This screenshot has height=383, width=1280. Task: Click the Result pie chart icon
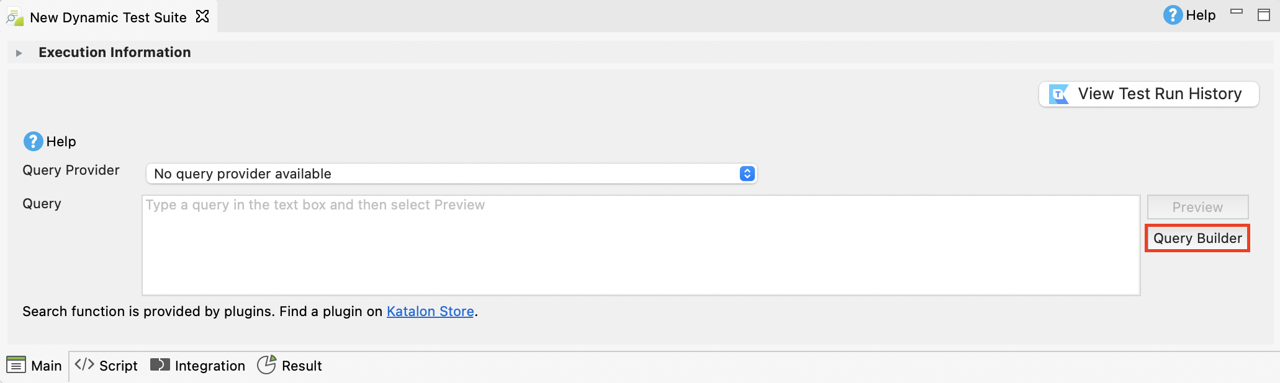point(267,365)
